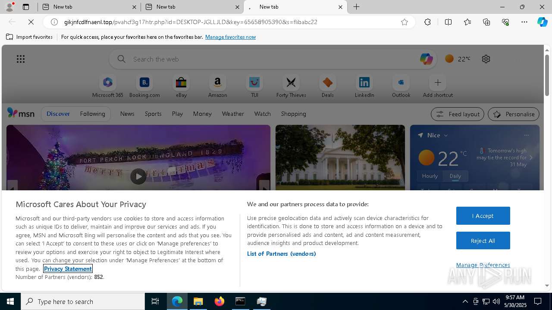
Task: Toggle Split screen icon
Action: (448, 22)
